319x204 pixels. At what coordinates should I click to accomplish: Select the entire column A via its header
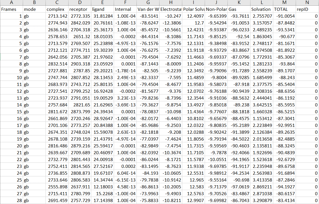click(x=11, y=3)
